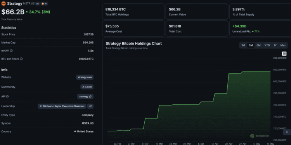Click the Statistics heading

(9, 28)
